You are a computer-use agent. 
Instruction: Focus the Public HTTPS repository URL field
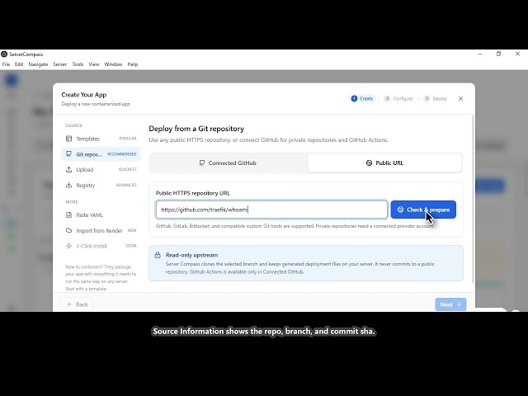(x=271, y=210)
